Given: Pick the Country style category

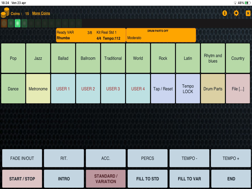Looking at the screenshot, I should (238, 58).
